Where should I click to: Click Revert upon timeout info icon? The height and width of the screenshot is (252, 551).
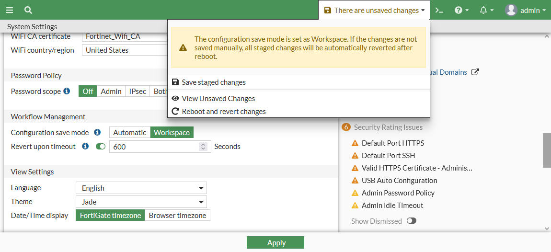85,147
